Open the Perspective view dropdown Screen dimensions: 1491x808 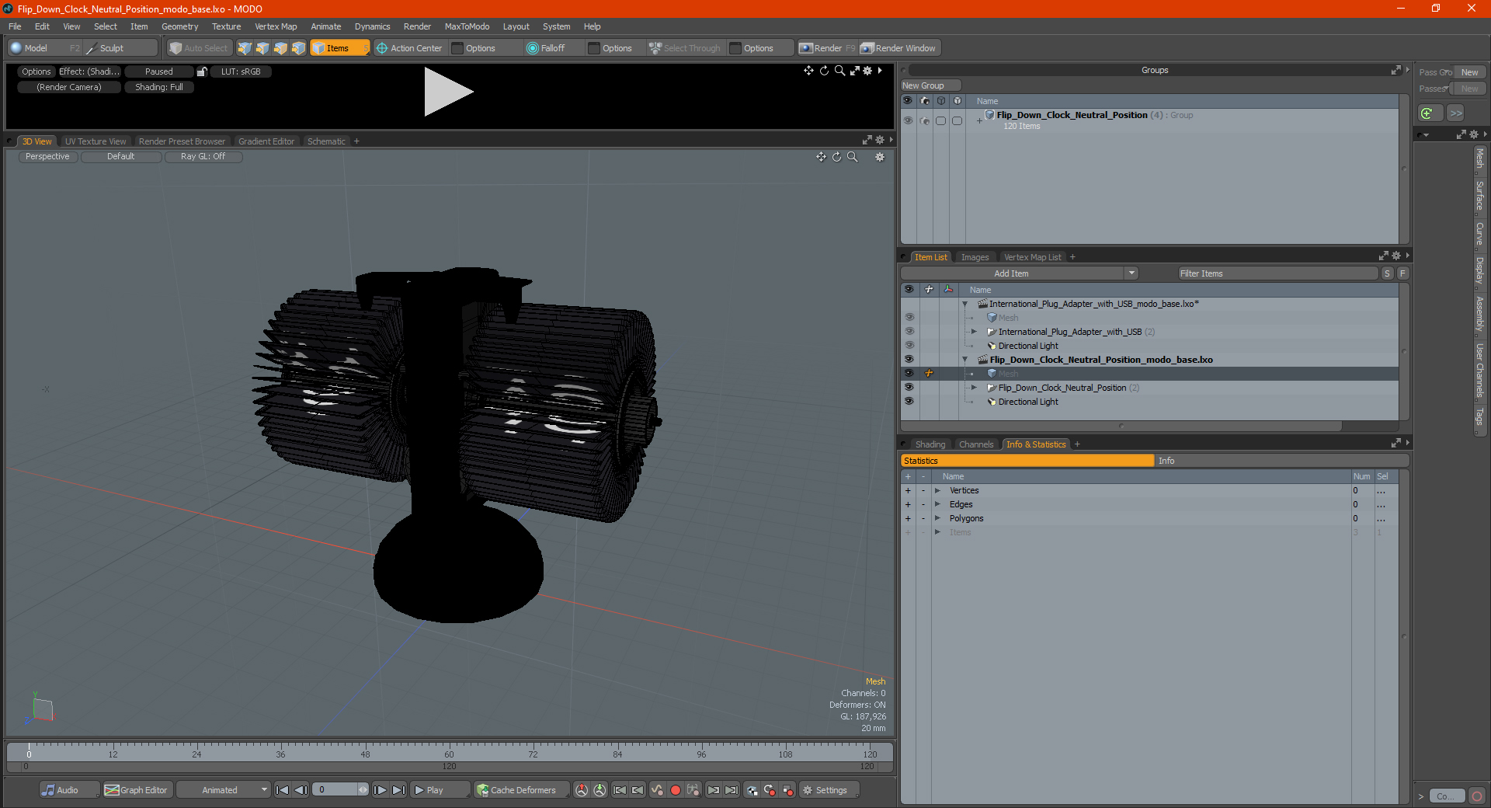[x=47, y=157]
